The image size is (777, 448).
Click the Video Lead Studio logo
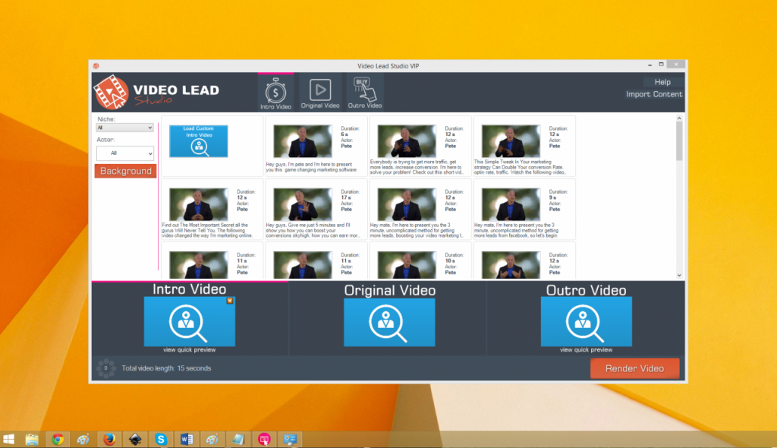[x=156, y=93]
